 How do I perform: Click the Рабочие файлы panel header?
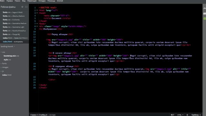(x=8, y=7)
